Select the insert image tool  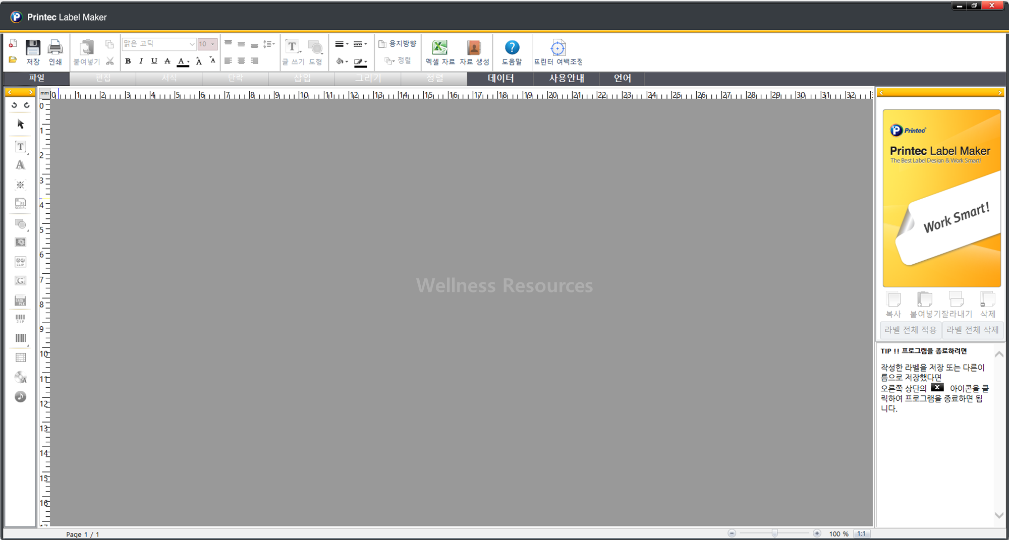click(x=20, y=243)
